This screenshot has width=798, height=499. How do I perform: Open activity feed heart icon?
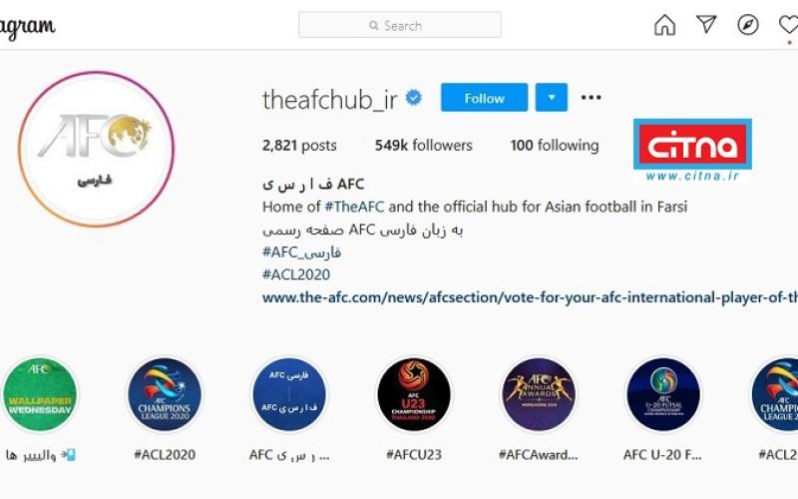789,24
